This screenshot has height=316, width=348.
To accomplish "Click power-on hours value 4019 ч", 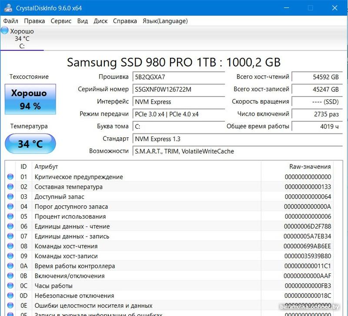I will click(x=317, y=126).
